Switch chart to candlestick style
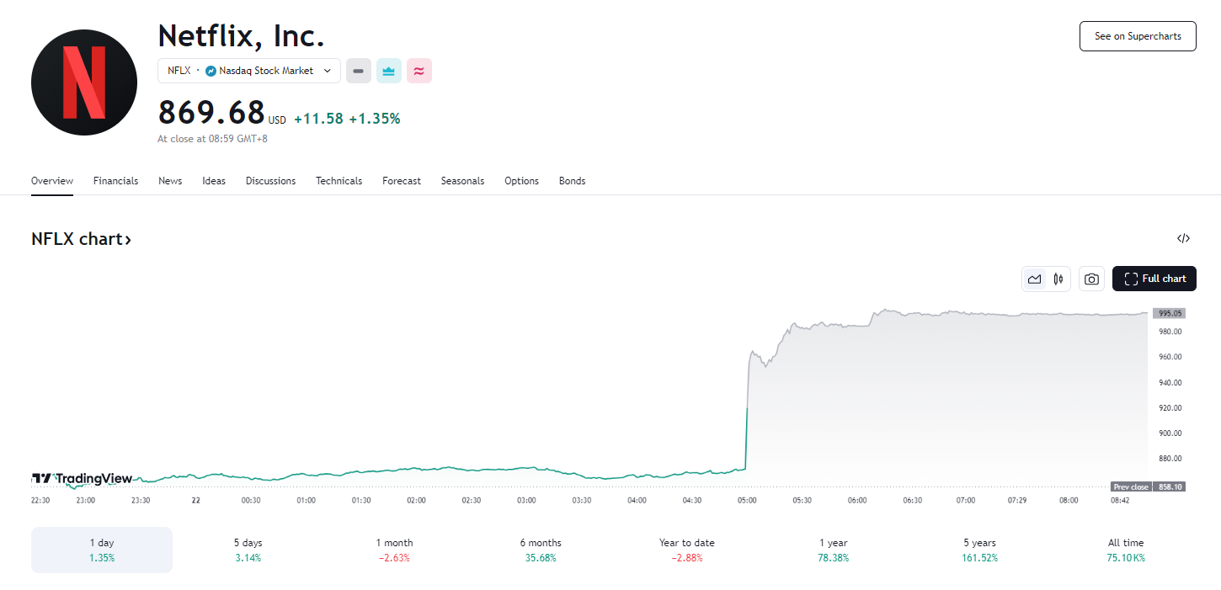This screenshot has height=590, width=1221. [1058, 279]
